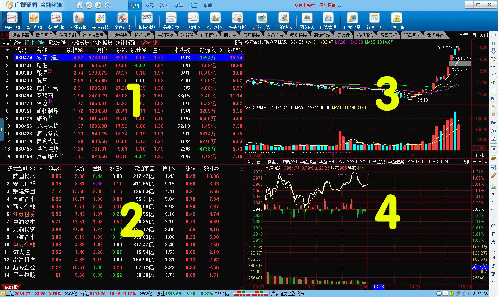This screenshot has height=297, width=498.
Task: Open the 板块指数 sector index icon
Action: click(x=147, y=21)
